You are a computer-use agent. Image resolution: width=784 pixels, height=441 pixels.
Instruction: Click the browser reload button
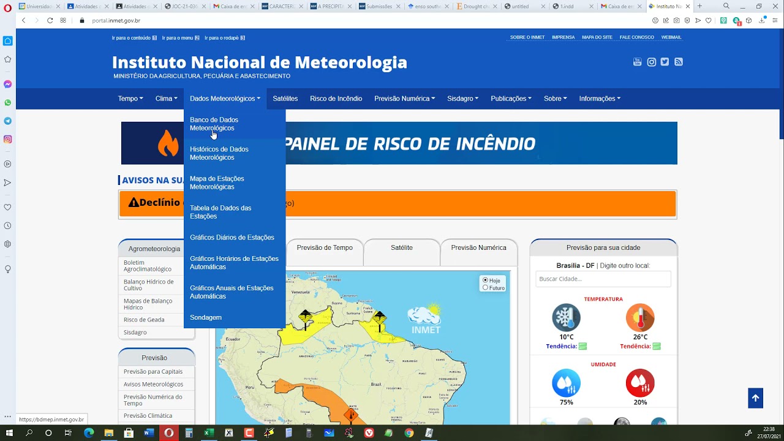tap(50, 20)
